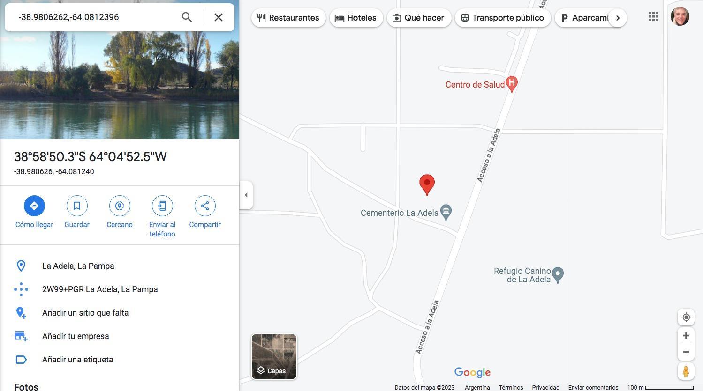
Task: Click decimal coordinates -38.980626, -64.081240
Action: (54, 171)
